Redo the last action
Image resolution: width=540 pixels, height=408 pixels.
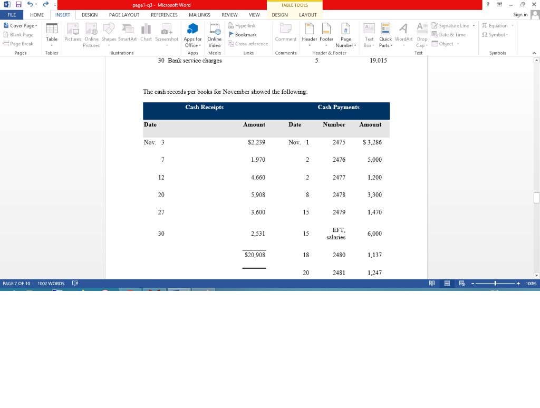45,4
